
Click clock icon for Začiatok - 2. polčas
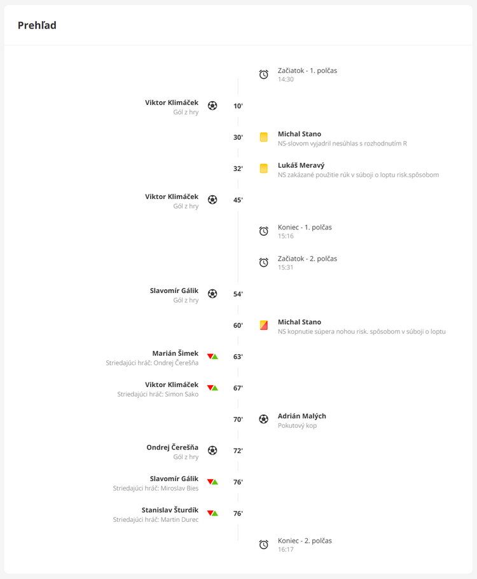tap(264, 262)
